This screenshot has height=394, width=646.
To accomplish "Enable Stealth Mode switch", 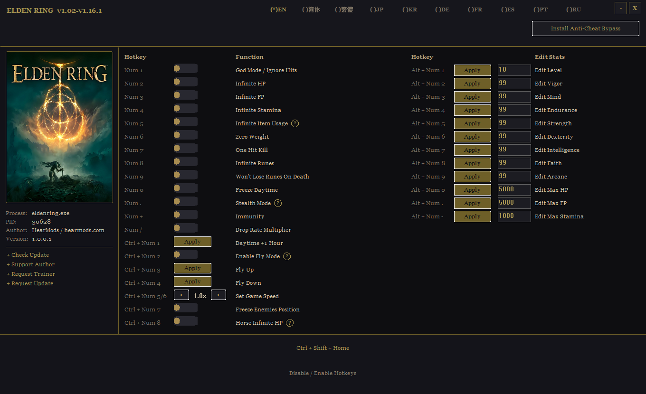I will pos(185,202).
